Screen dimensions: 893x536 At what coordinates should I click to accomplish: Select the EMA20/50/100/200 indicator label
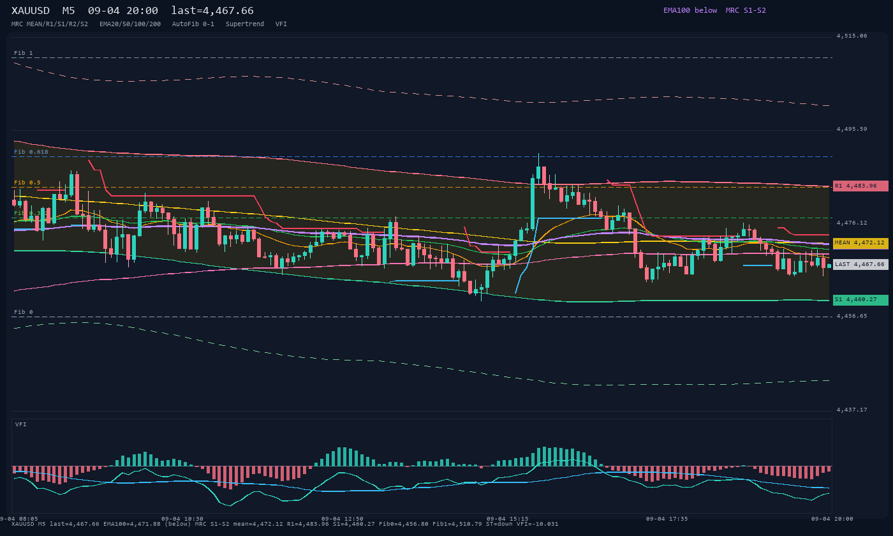(x=130, y=24)
